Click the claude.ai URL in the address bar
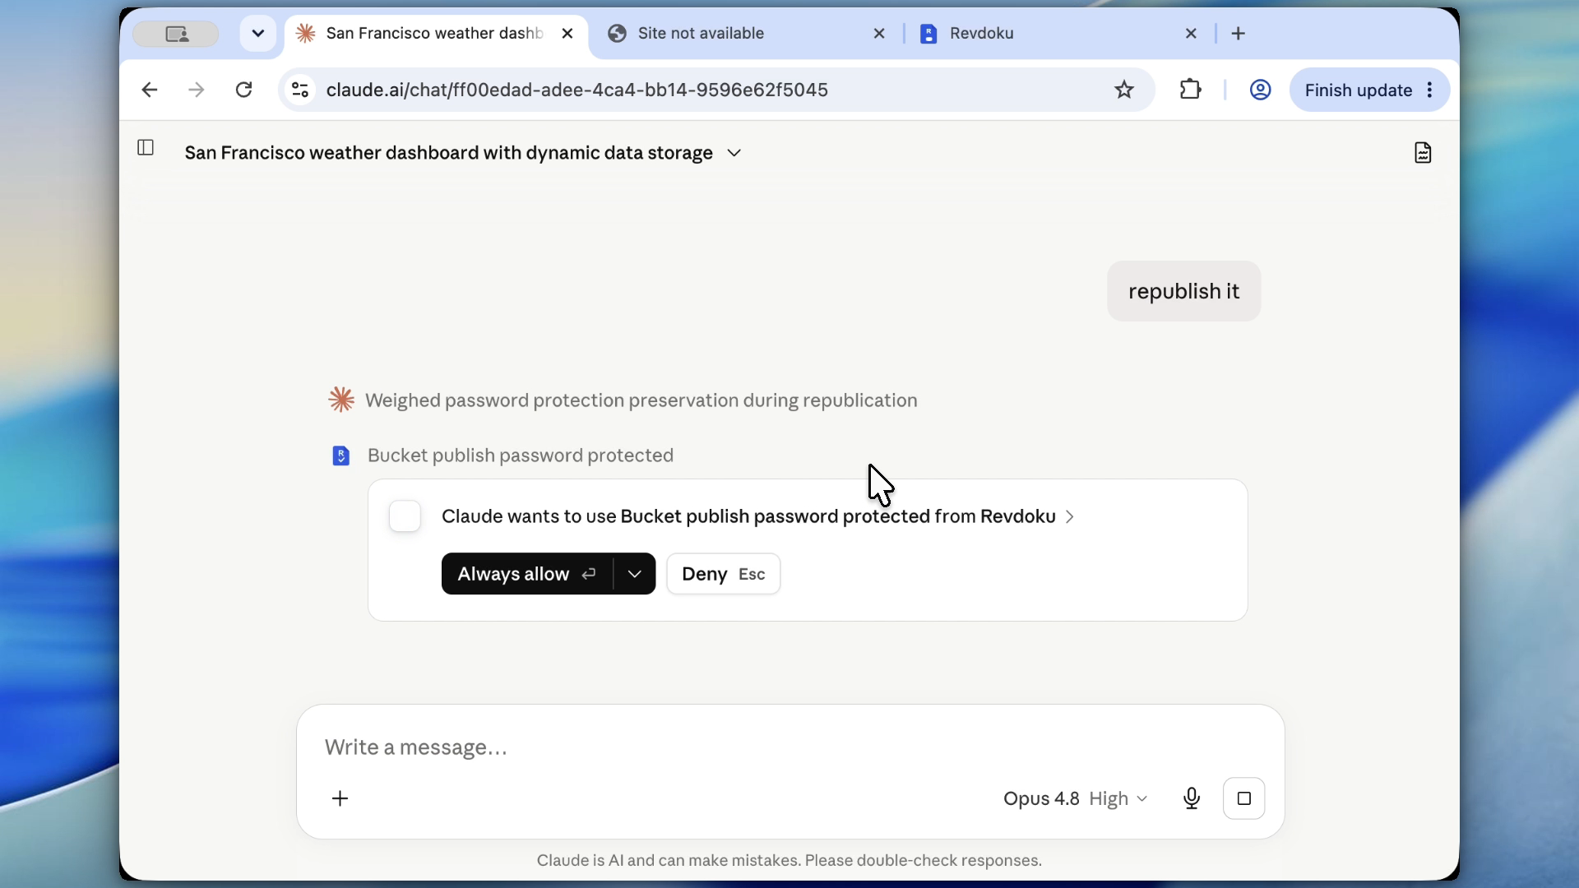The width and height of the screenshot is (1579, 888). coord(576,90)
